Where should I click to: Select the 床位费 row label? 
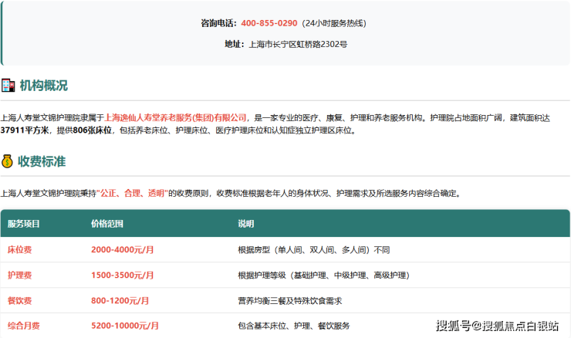(x=19, y=250)
